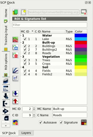Image resolution: width=93 pixels, height=137 pixels.
Task: Click the reset training input icon
Action: pos(84,12)
